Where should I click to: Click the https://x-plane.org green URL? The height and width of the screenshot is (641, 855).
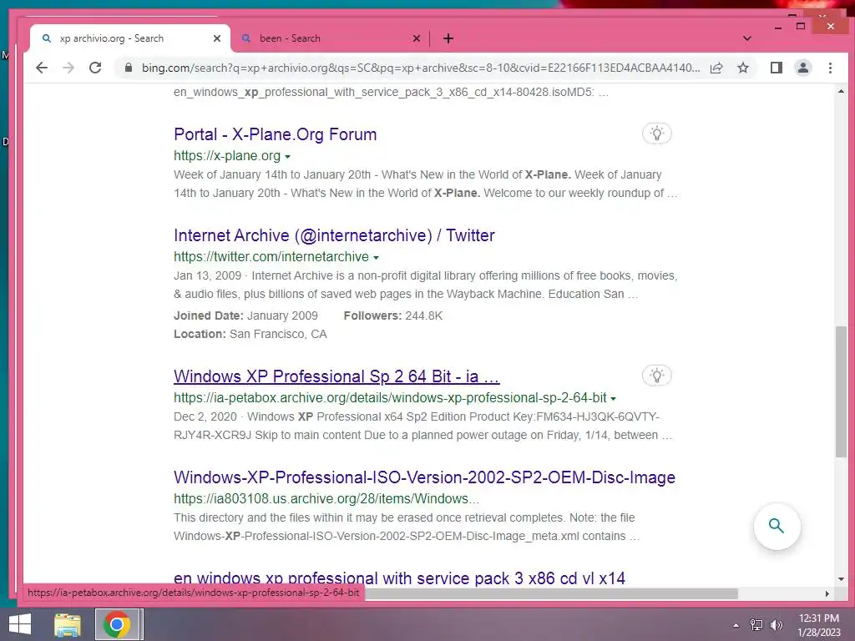[227, 155]
